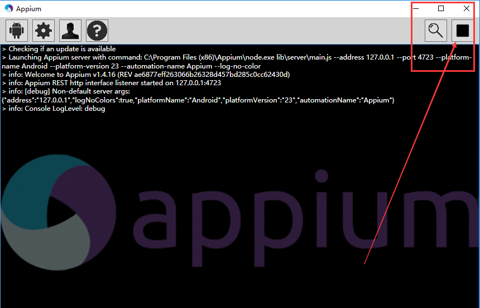
Task: Open Android Settings with the robot icon
Action: (x=17, y=31)
